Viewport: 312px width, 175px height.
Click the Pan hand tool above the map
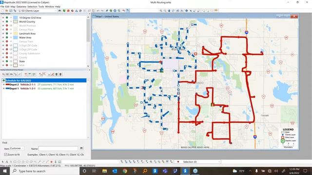[169, 11]
